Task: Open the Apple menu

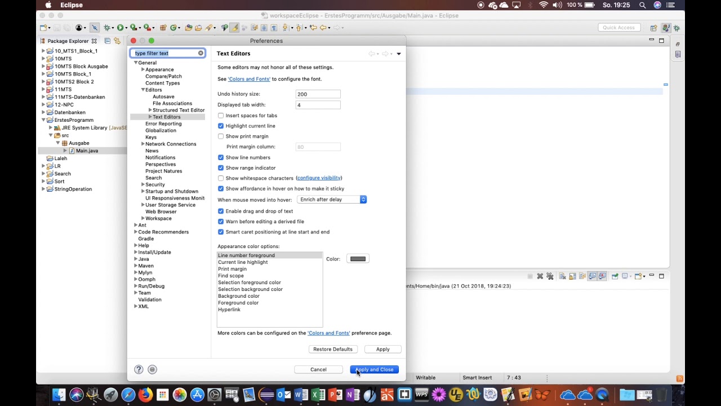Action: pyautogui.click(x=48, y=5)
